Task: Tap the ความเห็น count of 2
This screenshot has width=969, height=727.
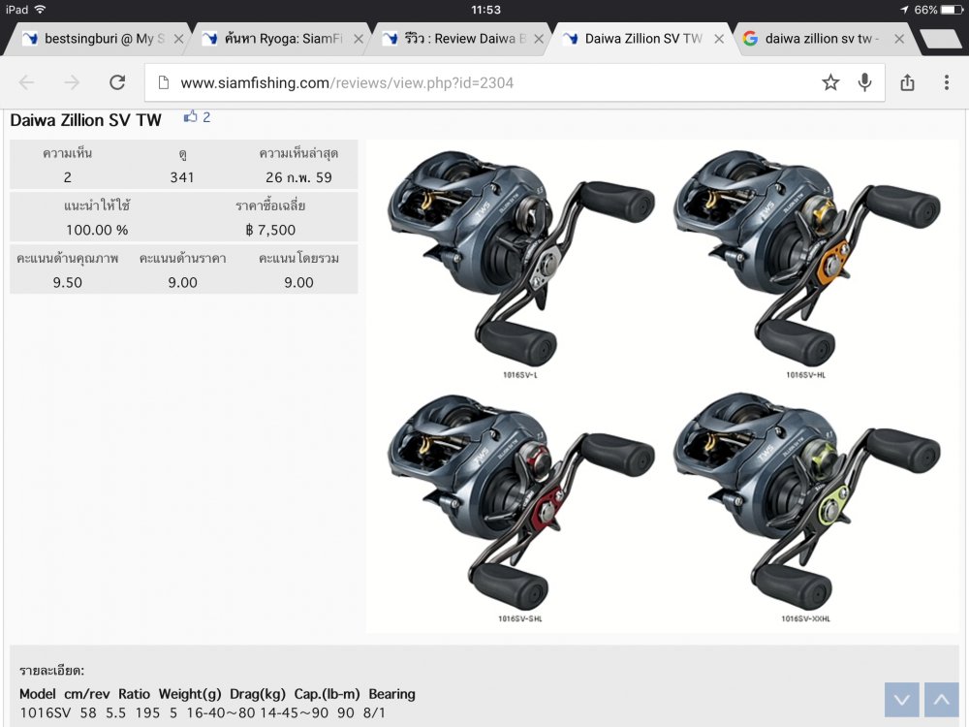Action: (x=68, y=177)
